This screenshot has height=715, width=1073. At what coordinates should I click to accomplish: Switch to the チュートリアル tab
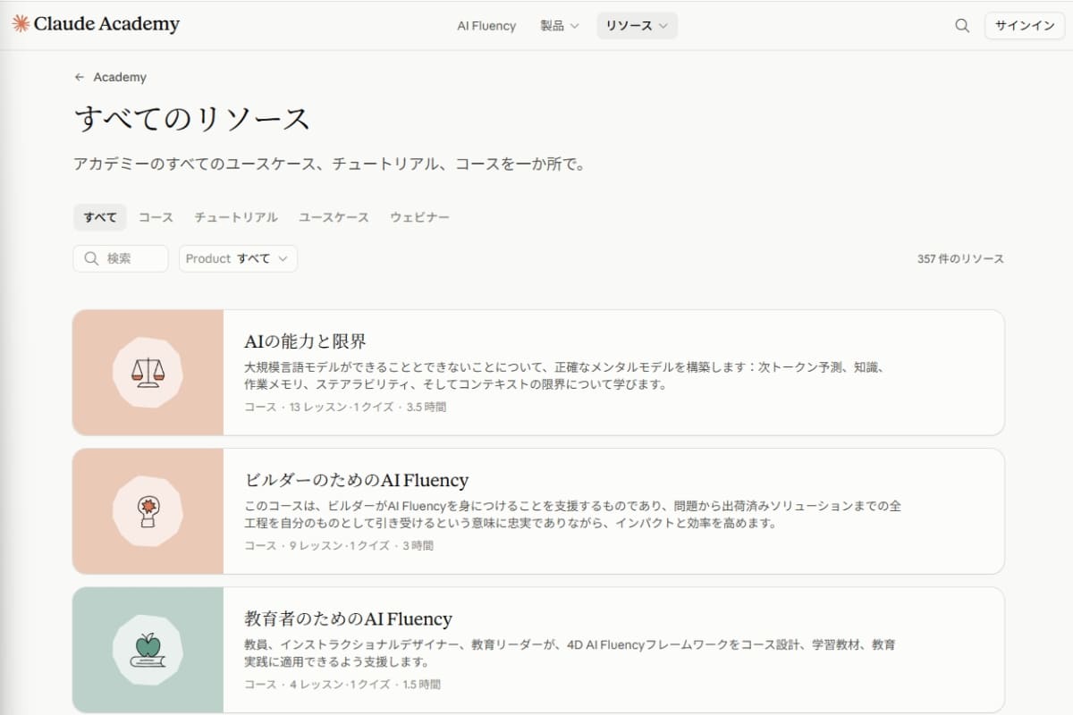coord(236,217)
